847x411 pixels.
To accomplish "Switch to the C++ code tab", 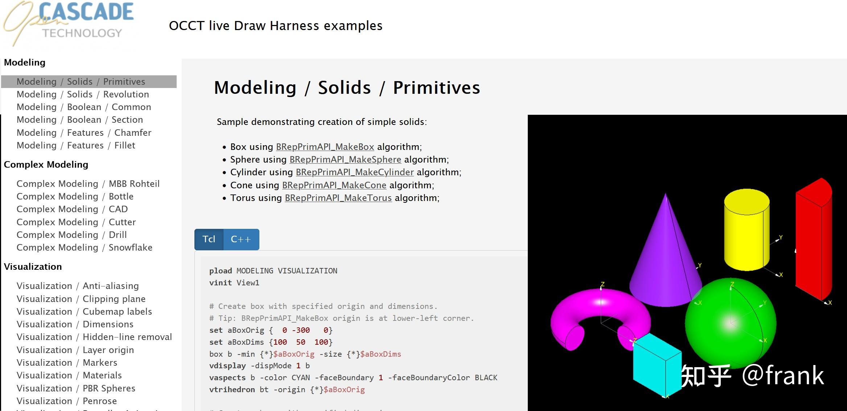I will coord(241,239).
